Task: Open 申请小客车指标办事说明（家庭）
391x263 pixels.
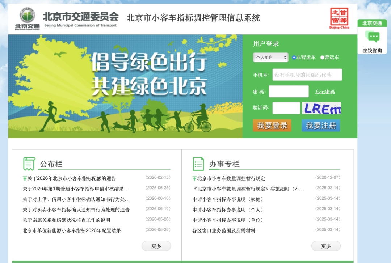Action: pyautogui.click(x=228, y=199)
